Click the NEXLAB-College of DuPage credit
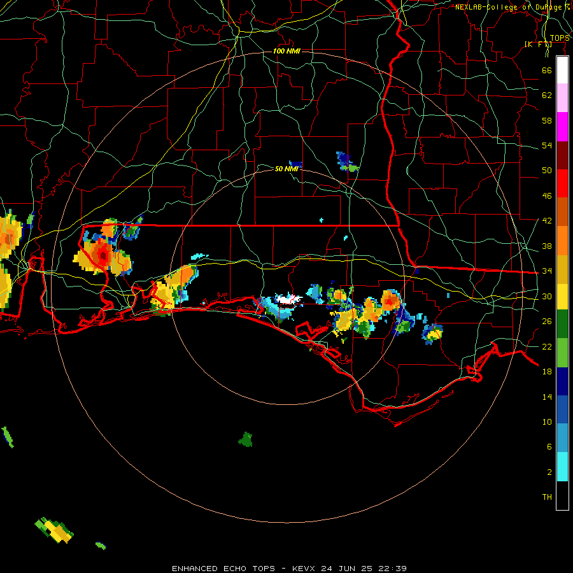 click(513, 7)
